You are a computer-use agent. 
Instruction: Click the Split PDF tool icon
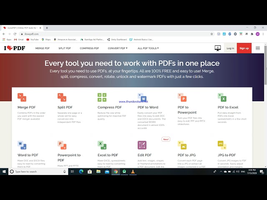coord(62,97)
